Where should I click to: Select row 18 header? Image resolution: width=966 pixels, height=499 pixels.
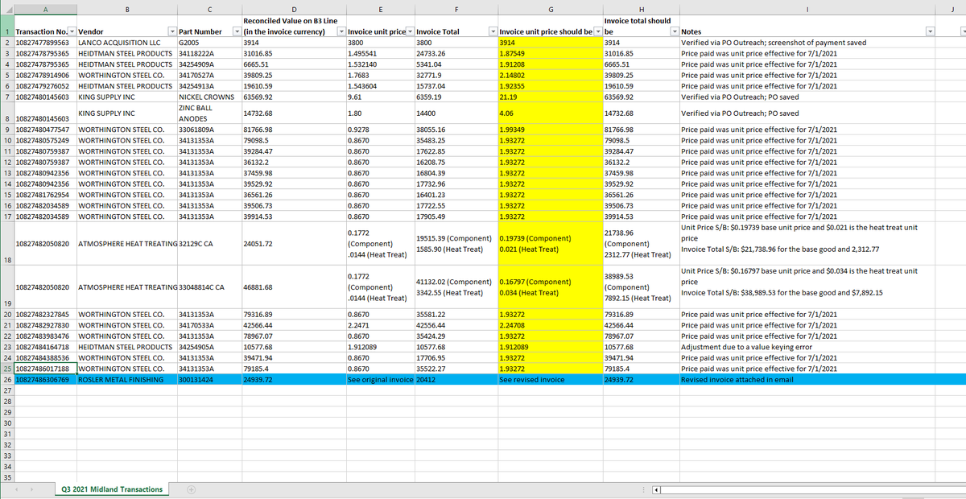click(x=6, y=243)
